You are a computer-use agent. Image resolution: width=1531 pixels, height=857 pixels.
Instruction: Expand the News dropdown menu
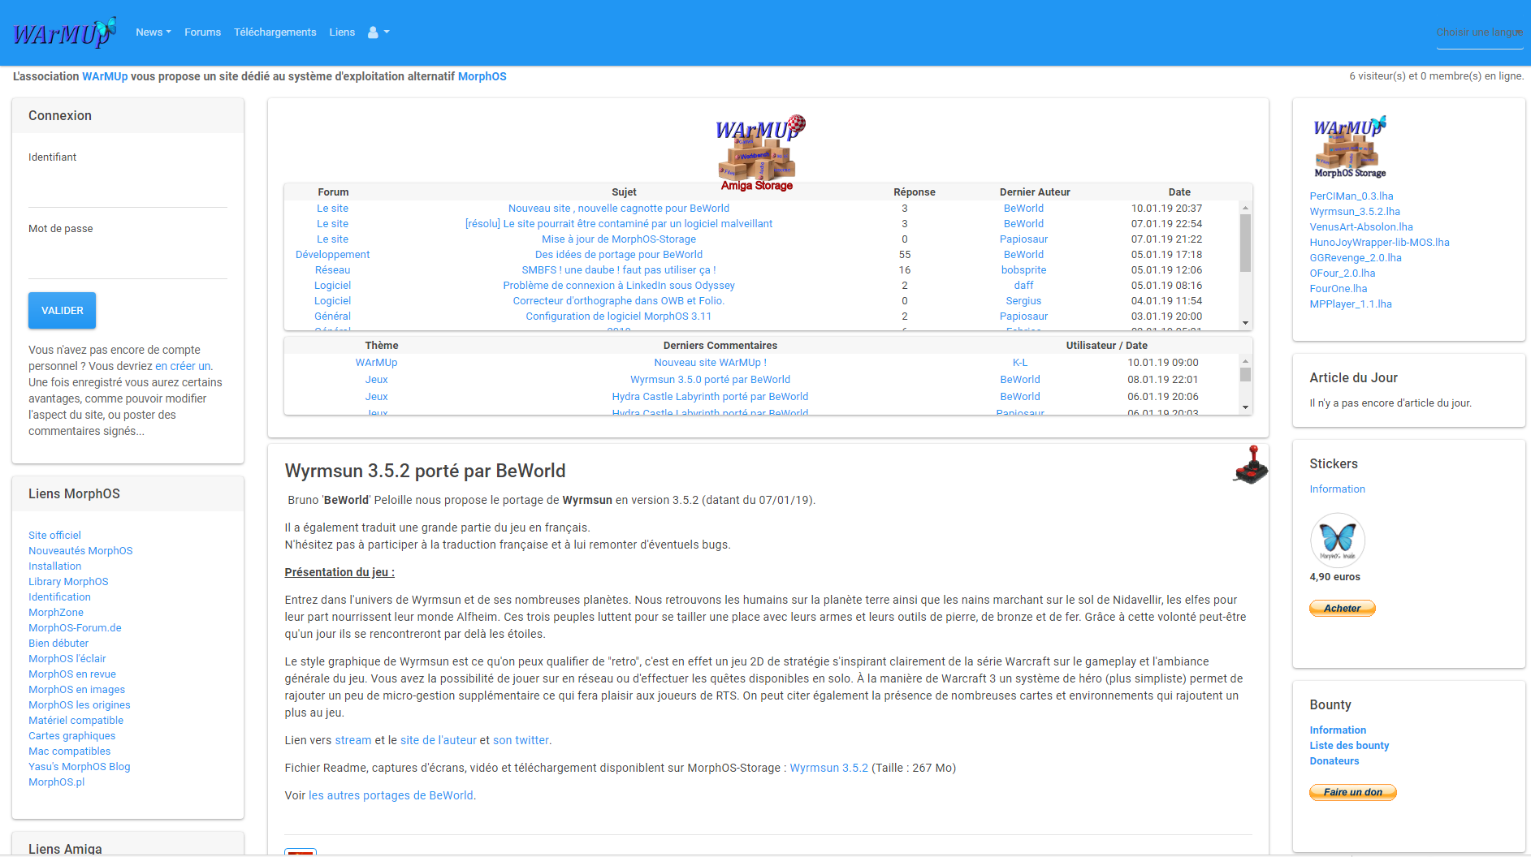tap(154, 32)
